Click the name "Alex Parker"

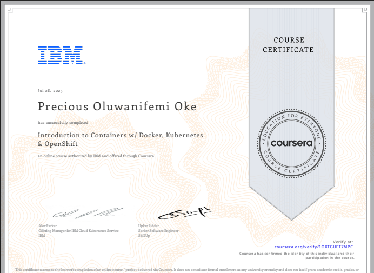coord(48,226)
